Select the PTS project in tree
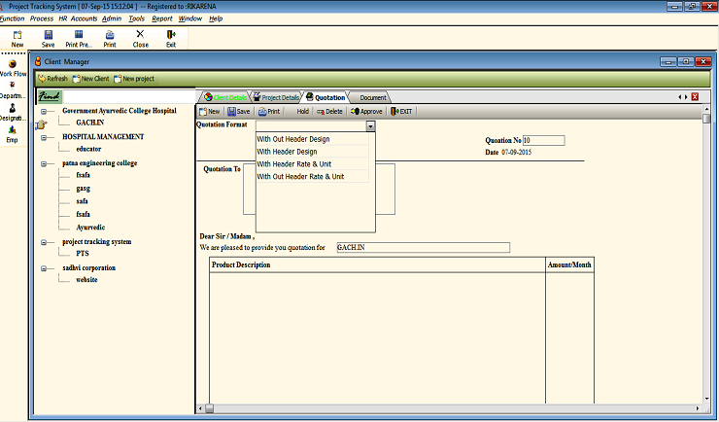This screenshot has width=719, height=422. click(x=82, y=253)
